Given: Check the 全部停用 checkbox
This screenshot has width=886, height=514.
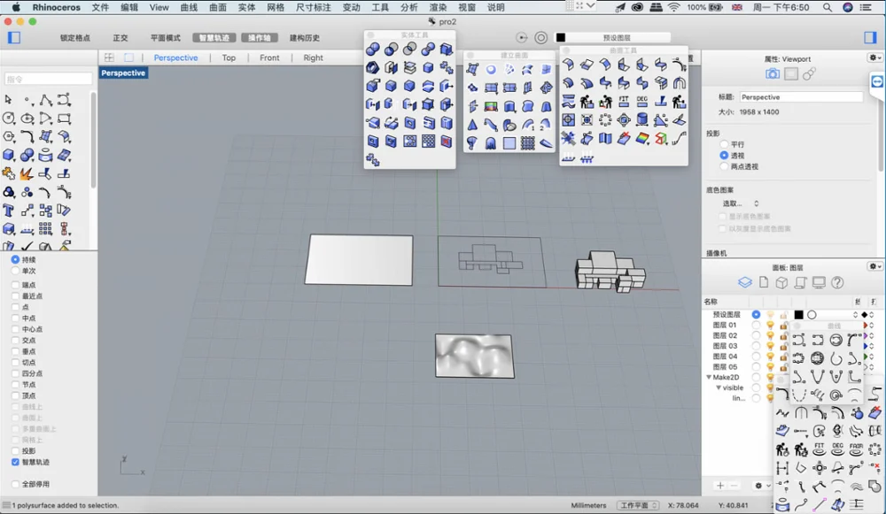Looking at the screenshot, I should (x=15, y=484).
